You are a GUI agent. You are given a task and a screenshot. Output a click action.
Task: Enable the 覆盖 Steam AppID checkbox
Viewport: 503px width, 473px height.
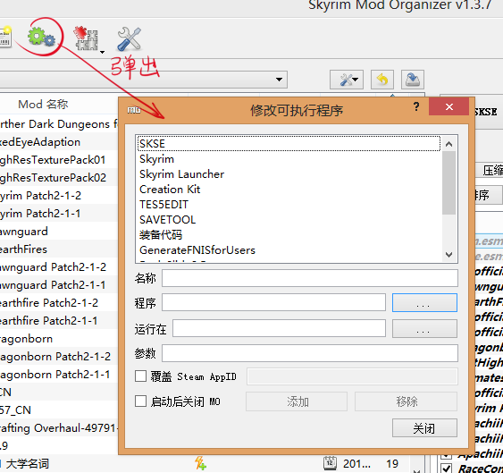click(140, 376)
